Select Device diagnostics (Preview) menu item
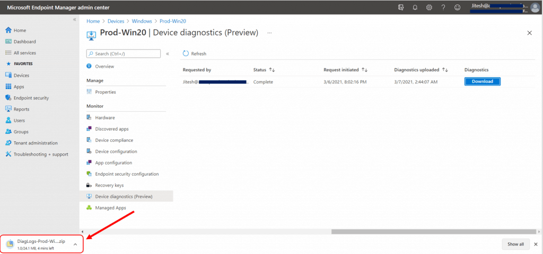Viewport: 543px width, 254px height. pos(126,196)
